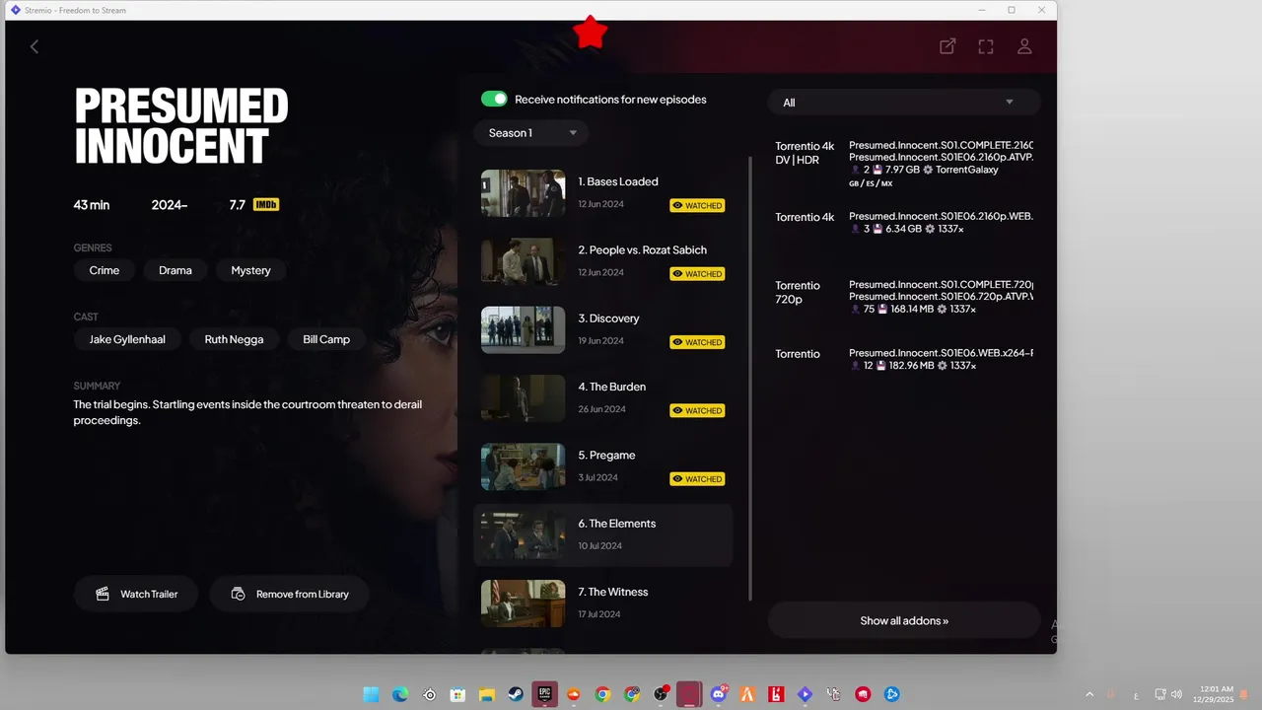Click the volume icon in system tray
Viewport: 1262px width, 710px height.
1176,694
